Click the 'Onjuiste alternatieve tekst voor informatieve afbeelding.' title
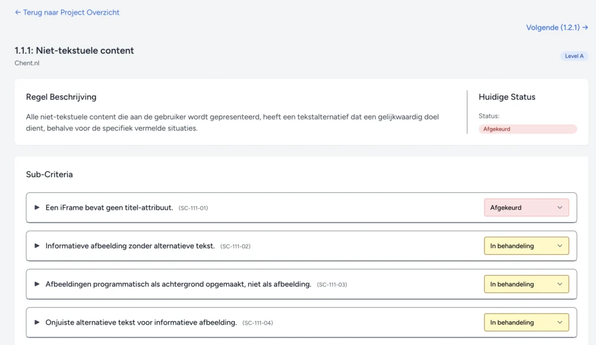This screenshot has height=345, width=596. coord(141,322)
